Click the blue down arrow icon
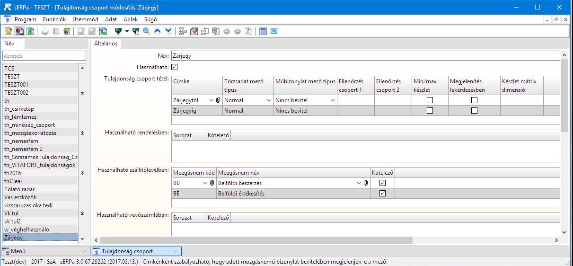Image resolution: width=573 pixels, height=266 pixels. (168, 31)
